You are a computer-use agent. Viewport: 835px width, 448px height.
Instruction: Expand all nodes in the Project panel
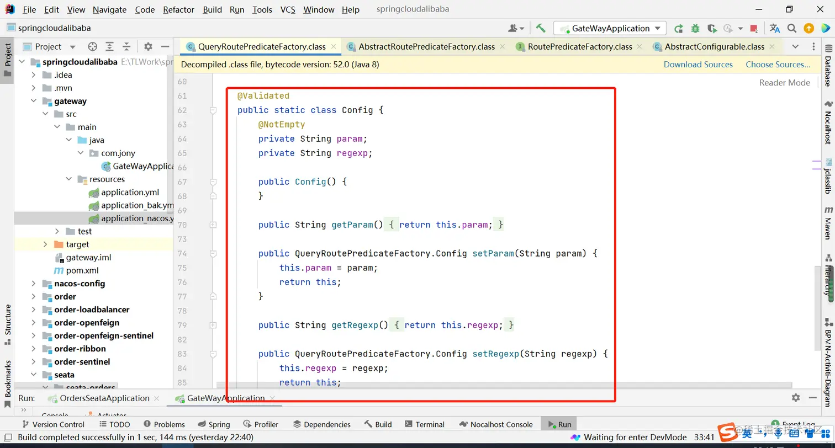[x=110, y=46]
